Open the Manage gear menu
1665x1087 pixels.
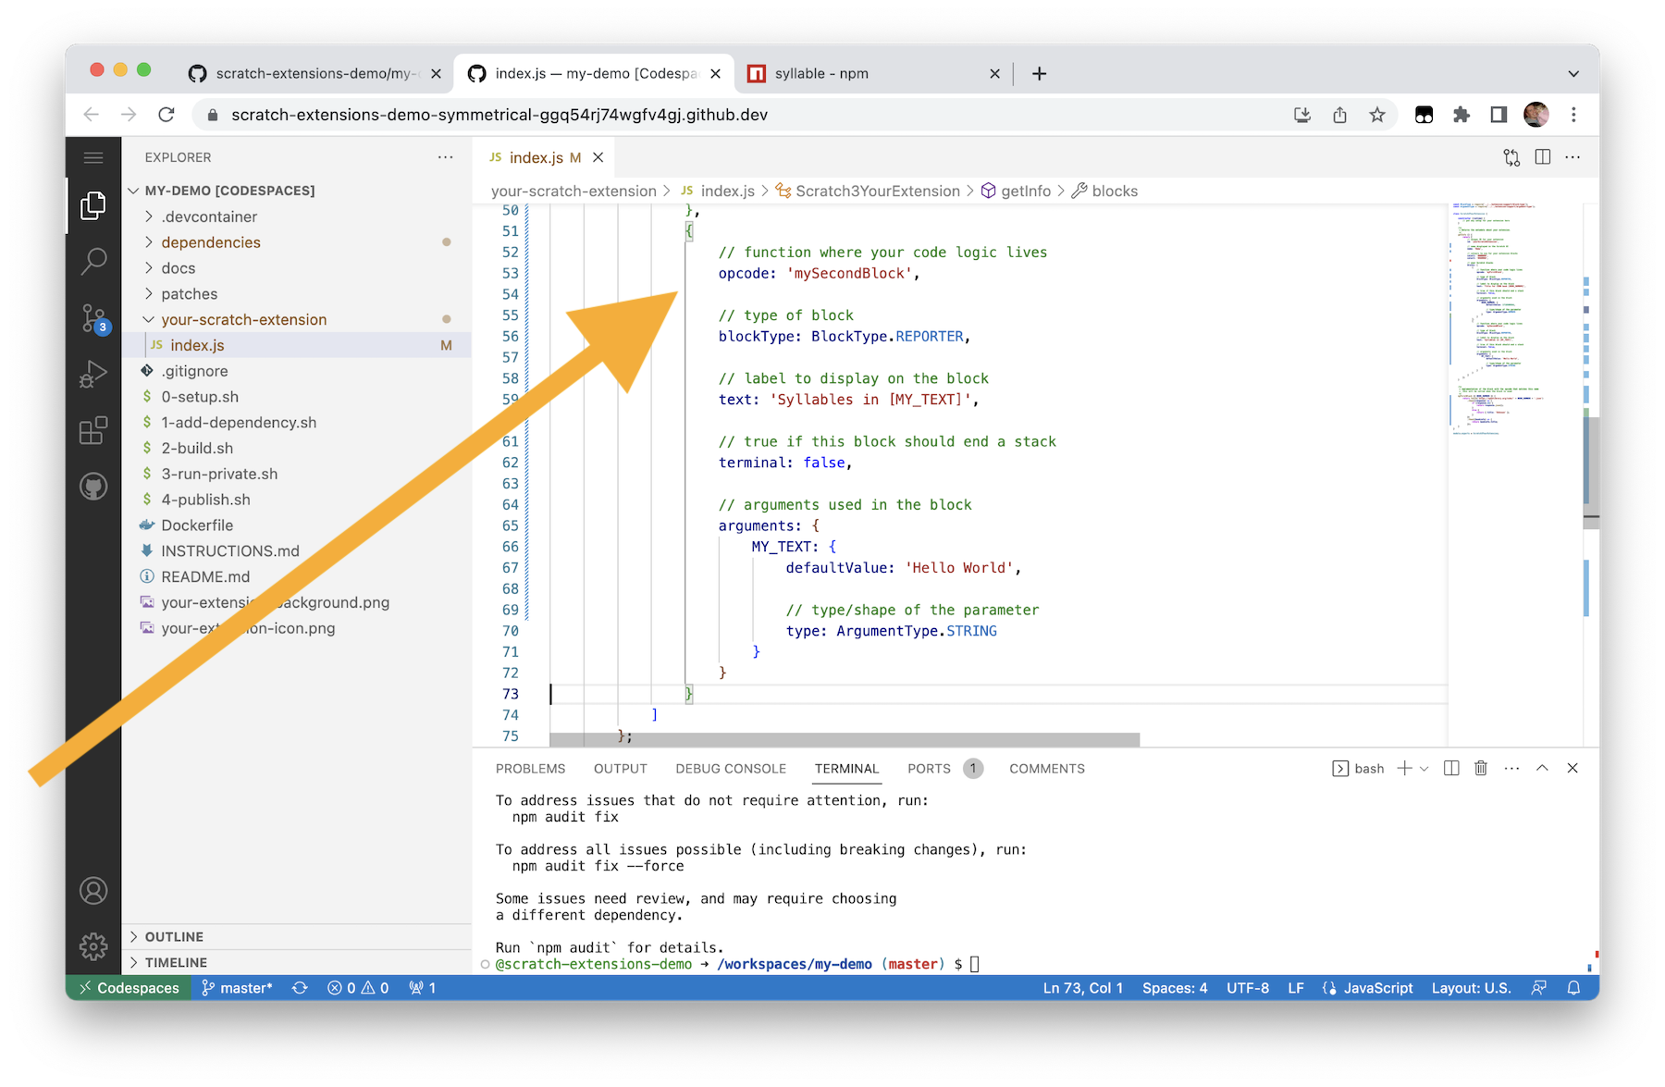click(93, 946)
